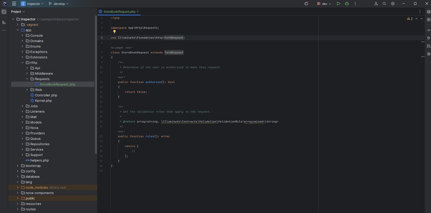
Task: Collapse the Requests folder
Action: click(27, 78)
